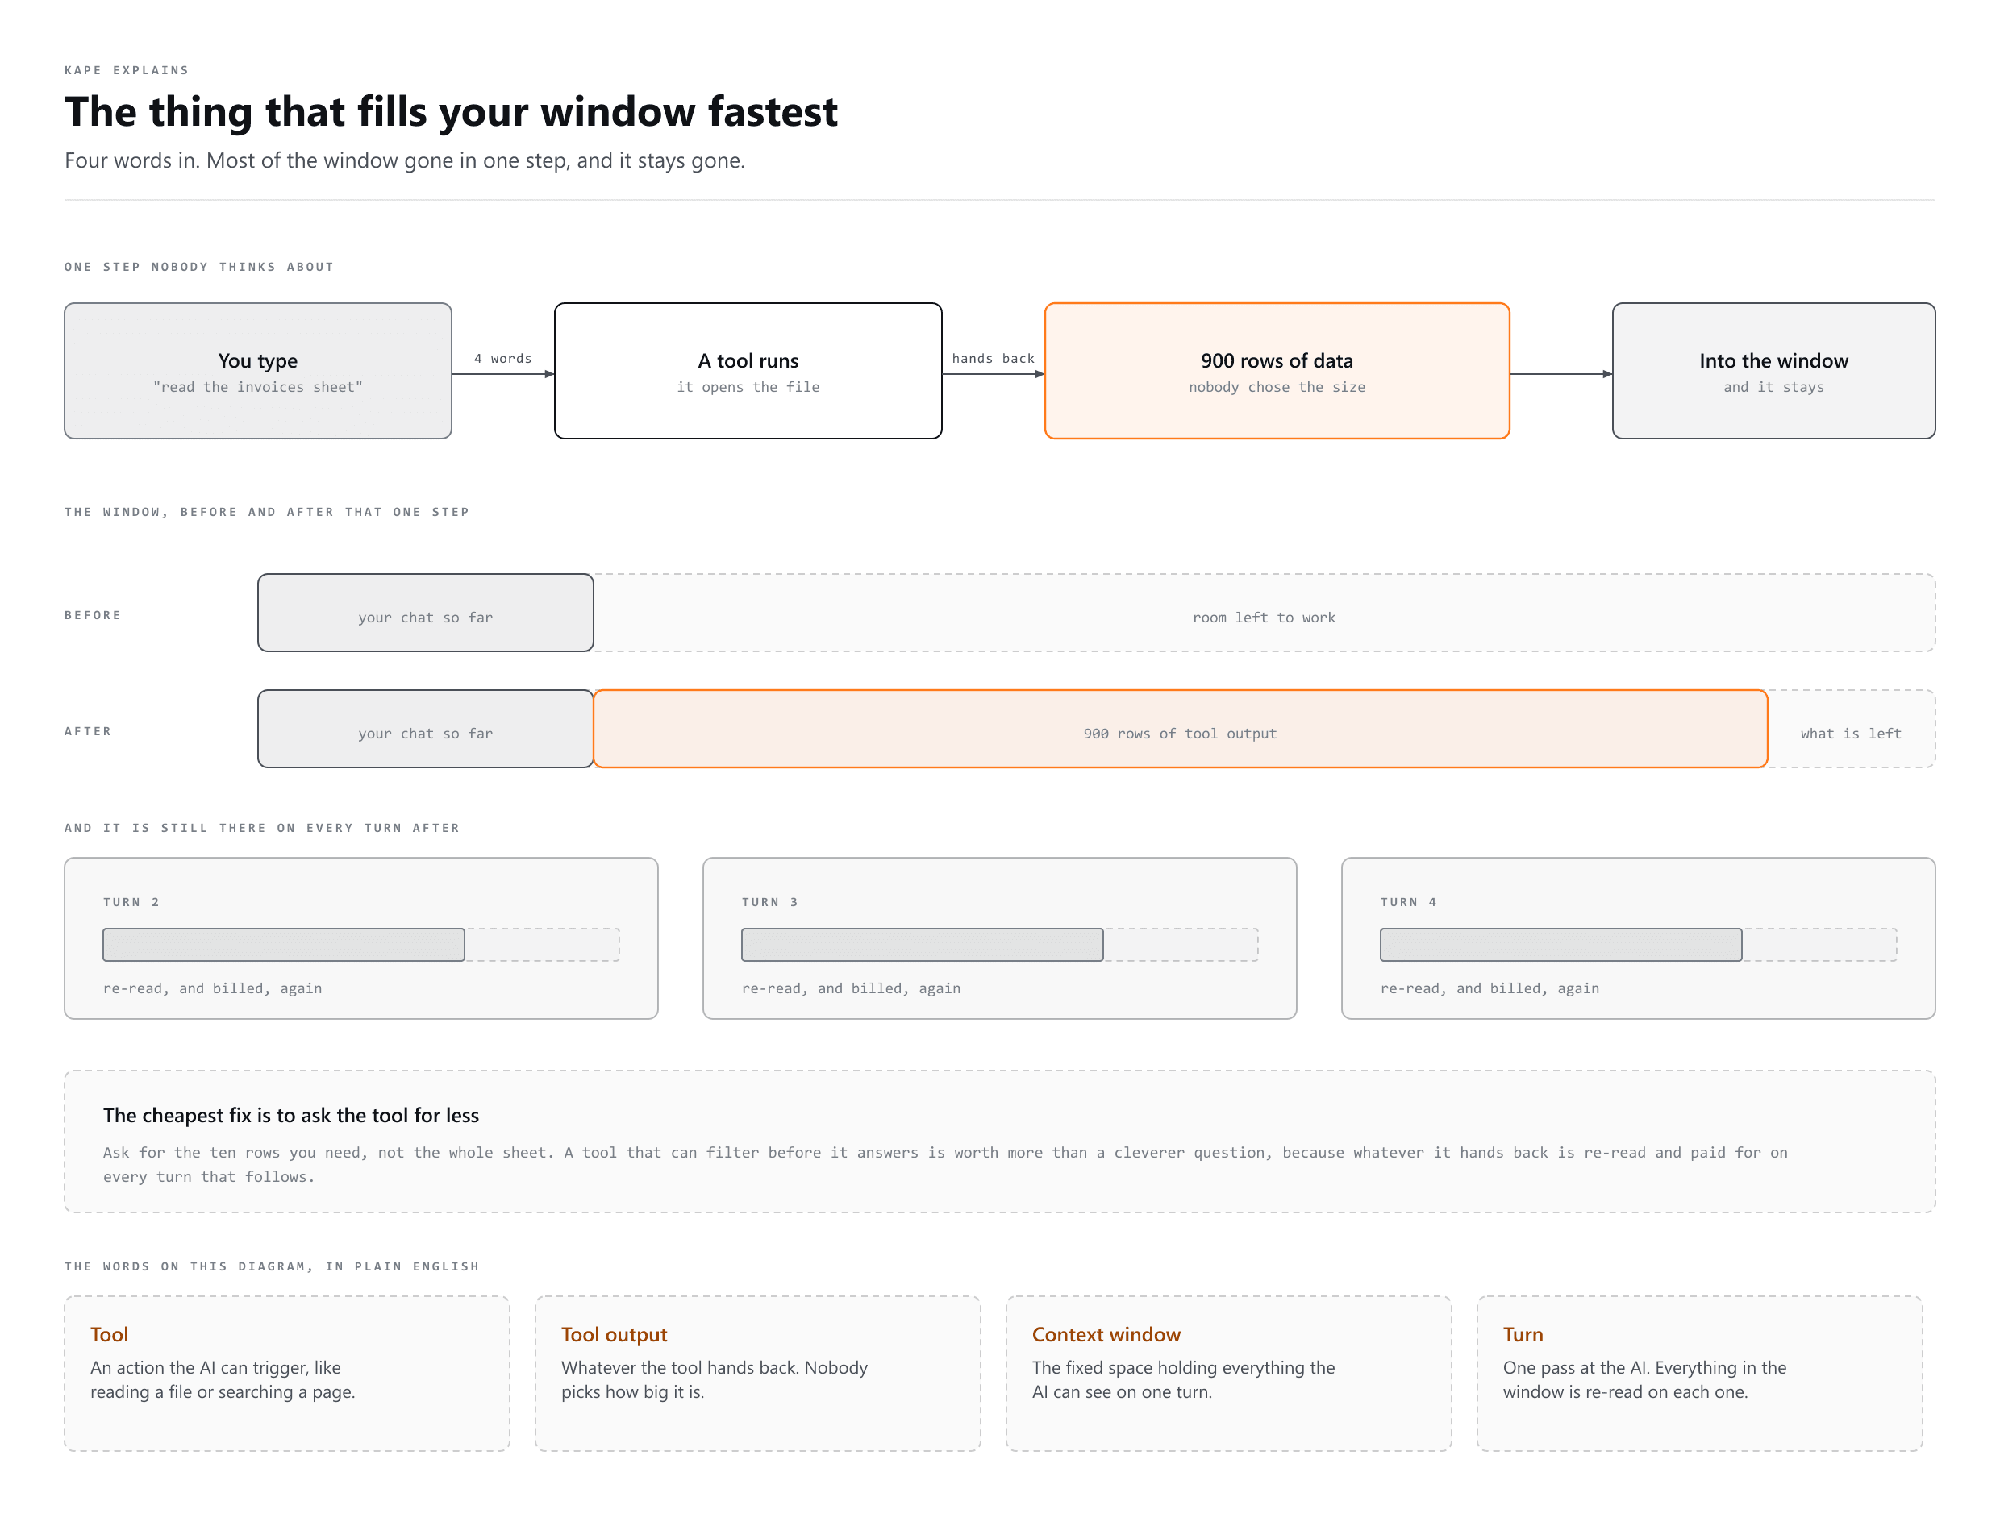Click the Turn 3 progress bar
The width and height of the screenshot is (2000, 1522).
pos(998,944)
